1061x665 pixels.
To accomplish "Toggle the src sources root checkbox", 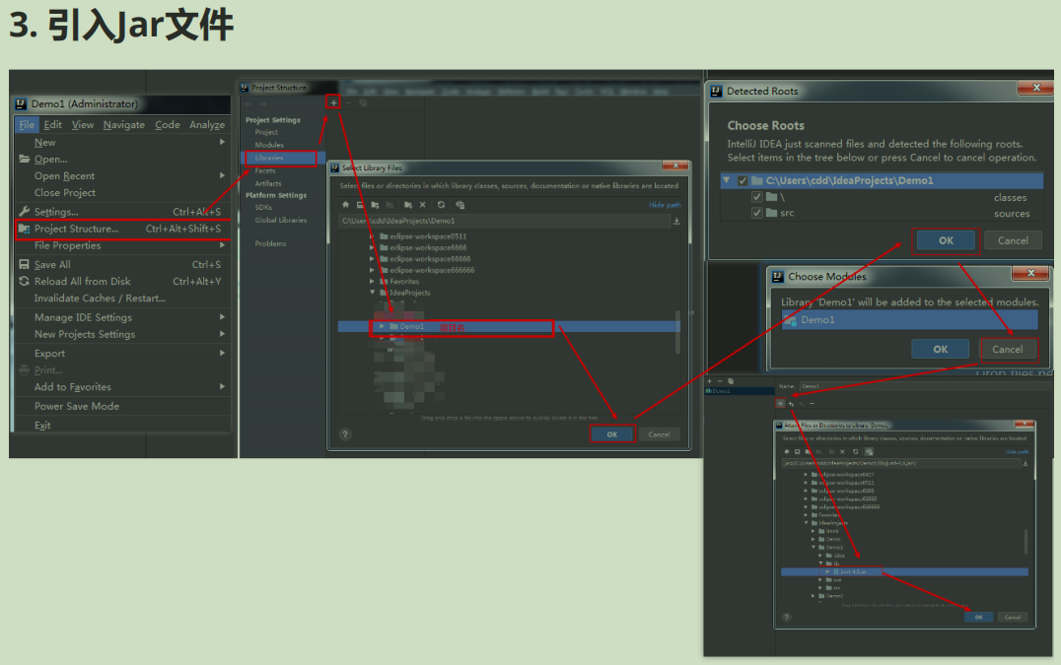I will click(757, 213).
